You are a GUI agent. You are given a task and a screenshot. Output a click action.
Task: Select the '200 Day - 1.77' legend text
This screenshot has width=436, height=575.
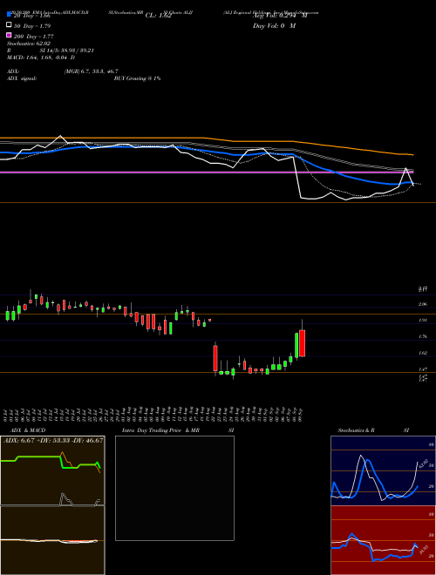tap(34, 37)
